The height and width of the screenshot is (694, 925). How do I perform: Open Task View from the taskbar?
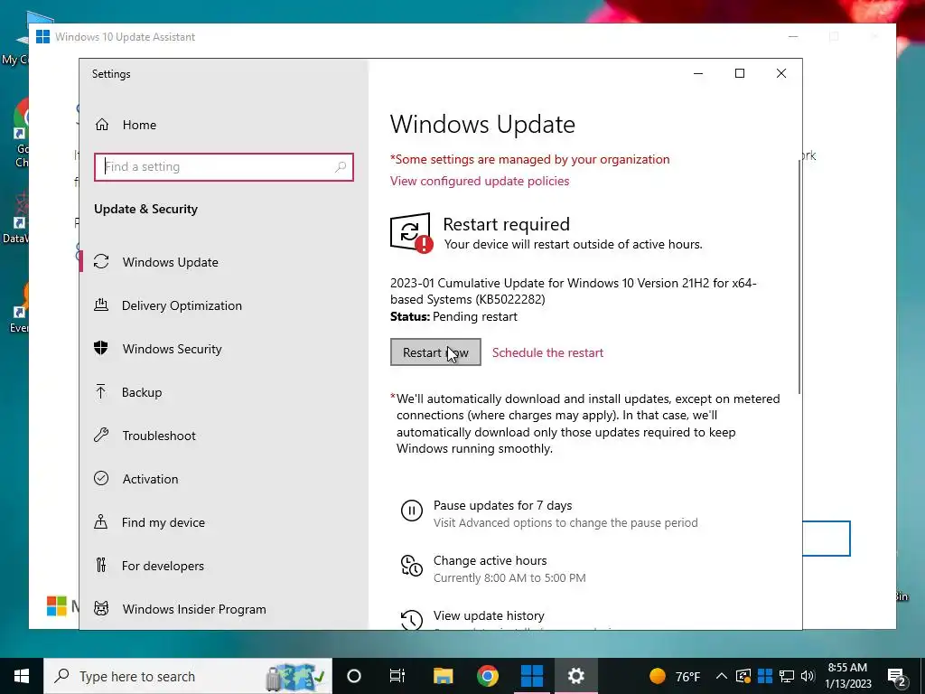397,676
